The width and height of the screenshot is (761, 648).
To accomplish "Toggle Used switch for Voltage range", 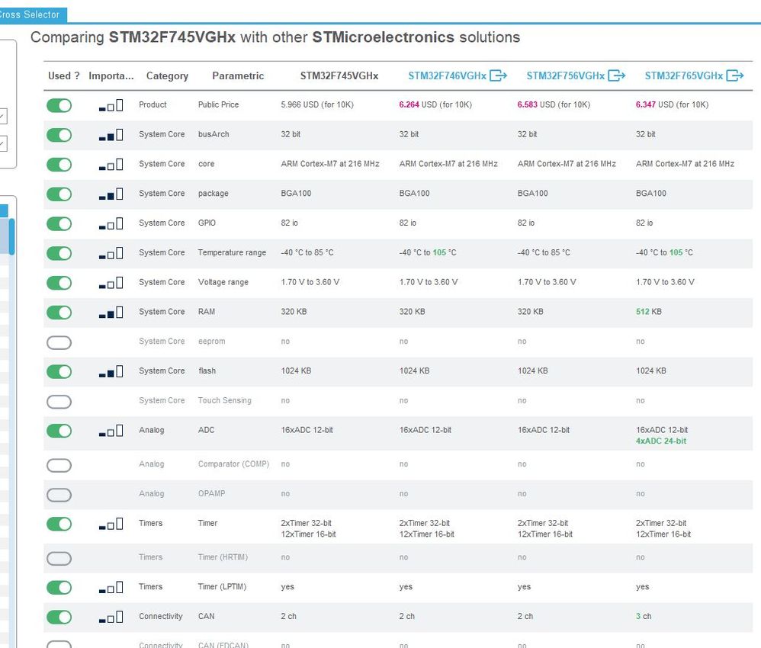I will pos(59,283).
